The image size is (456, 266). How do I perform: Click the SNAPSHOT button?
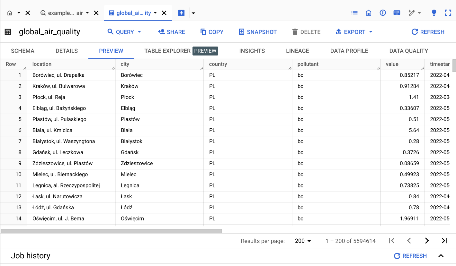coord(257,32)
